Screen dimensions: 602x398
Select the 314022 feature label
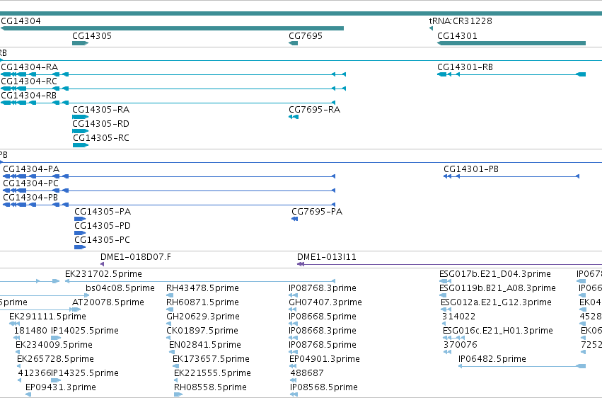(459, 317)
